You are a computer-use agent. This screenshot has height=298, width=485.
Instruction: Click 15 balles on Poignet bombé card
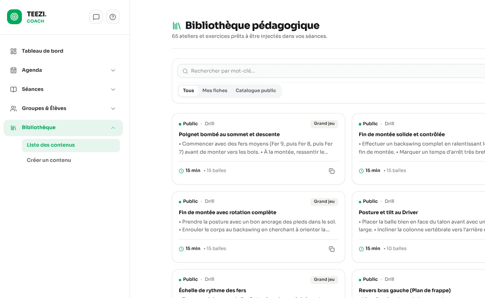pyautogui.click(x=216, y=171)
